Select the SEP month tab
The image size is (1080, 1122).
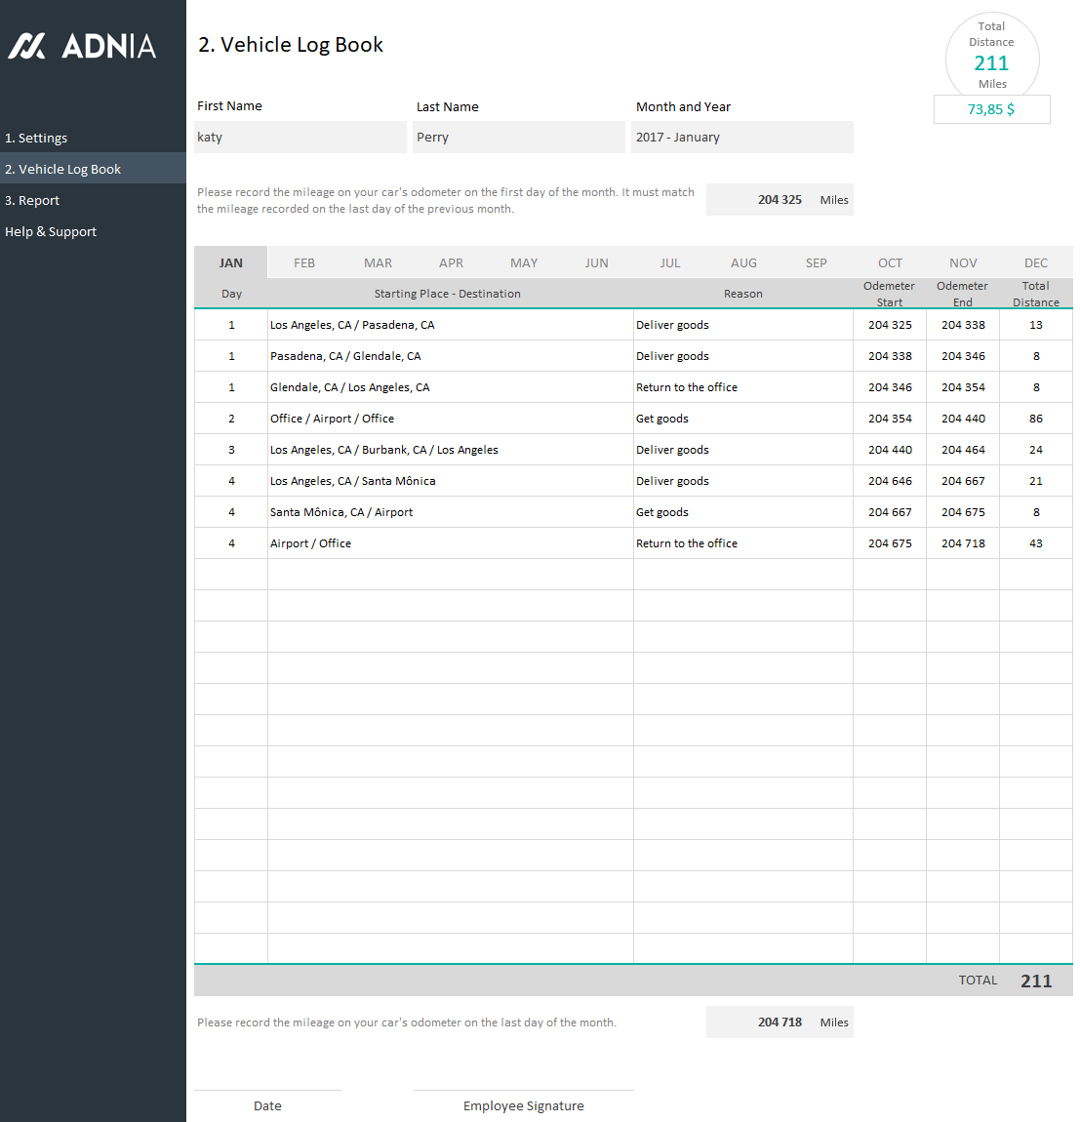pos(816,262)
